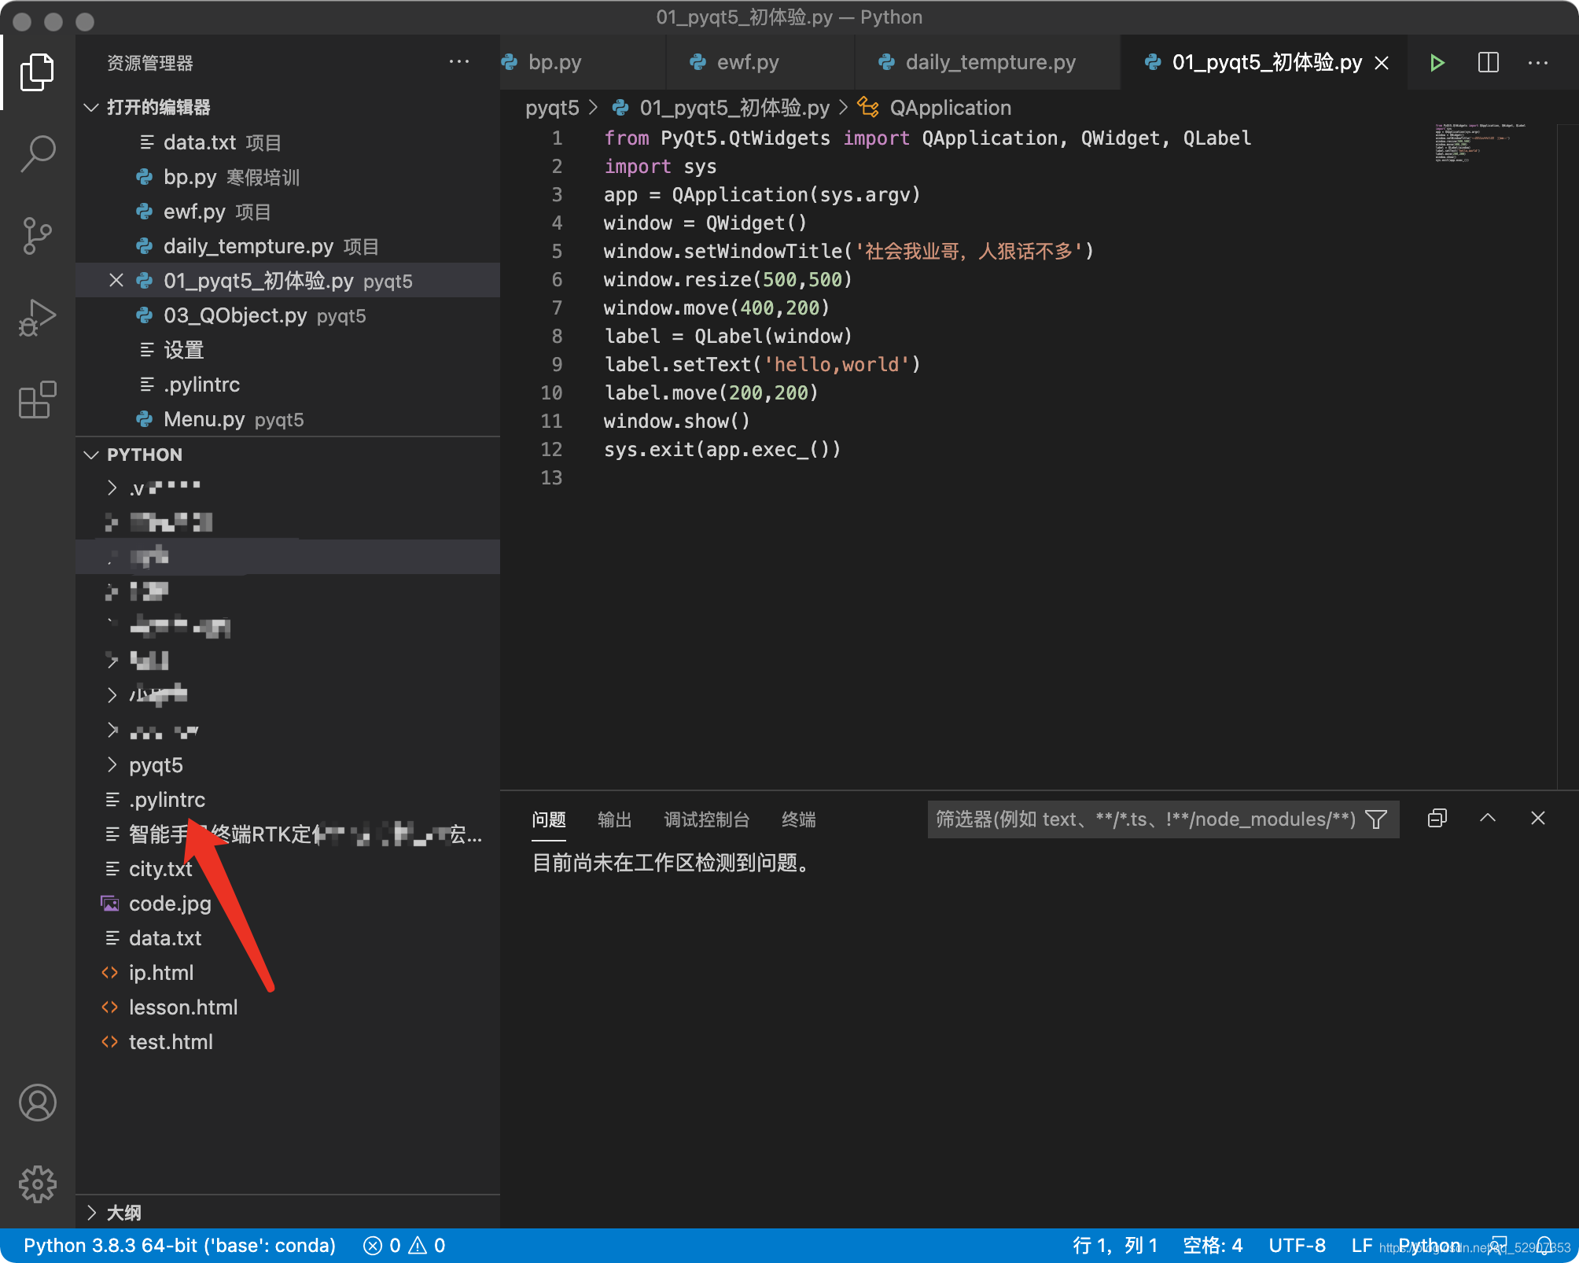The width and height of the screenshot is (1579, 1263).
Task: Click the notifications bell in status bar
Action: [1545, 1246]
